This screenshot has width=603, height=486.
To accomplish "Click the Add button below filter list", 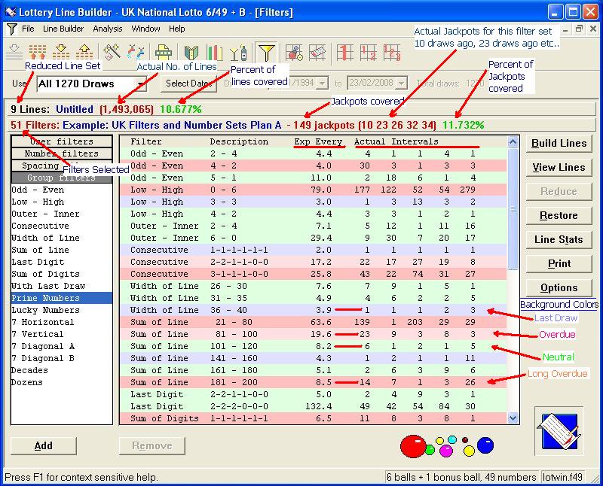I will pyautogui.click(x=42, y=445).
